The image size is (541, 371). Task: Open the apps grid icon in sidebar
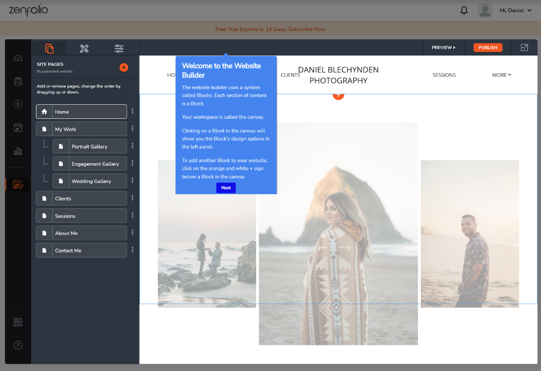point(18,322)
